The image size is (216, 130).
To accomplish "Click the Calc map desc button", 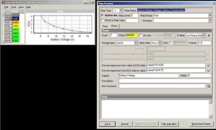I will pos(169,124).
